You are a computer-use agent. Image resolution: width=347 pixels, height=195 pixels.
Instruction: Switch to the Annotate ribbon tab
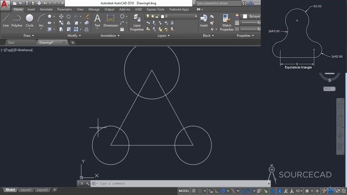coord(46,9)
